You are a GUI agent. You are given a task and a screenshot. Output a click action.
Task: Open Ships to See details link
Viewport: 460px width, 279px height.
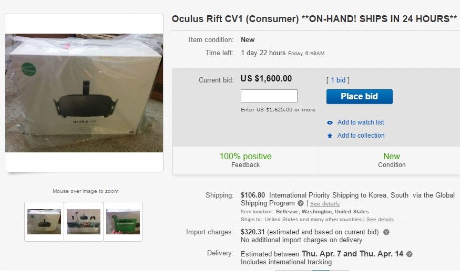[x=380, y=220]
